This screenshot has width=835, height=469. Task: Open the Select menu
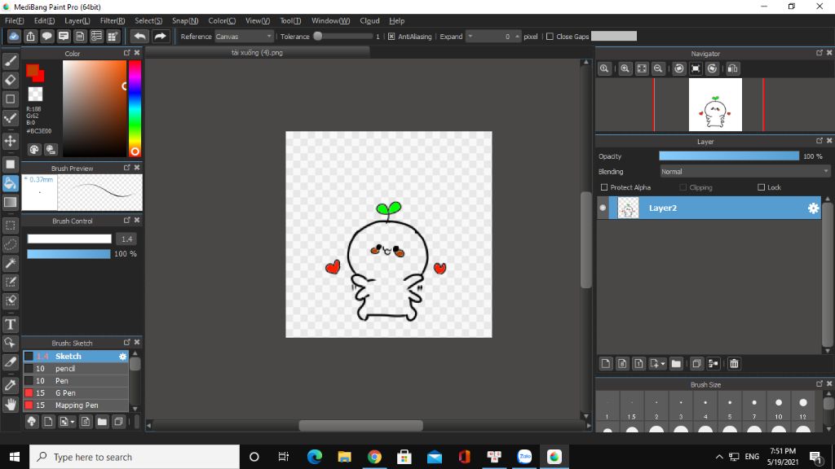tap(148, 20)
